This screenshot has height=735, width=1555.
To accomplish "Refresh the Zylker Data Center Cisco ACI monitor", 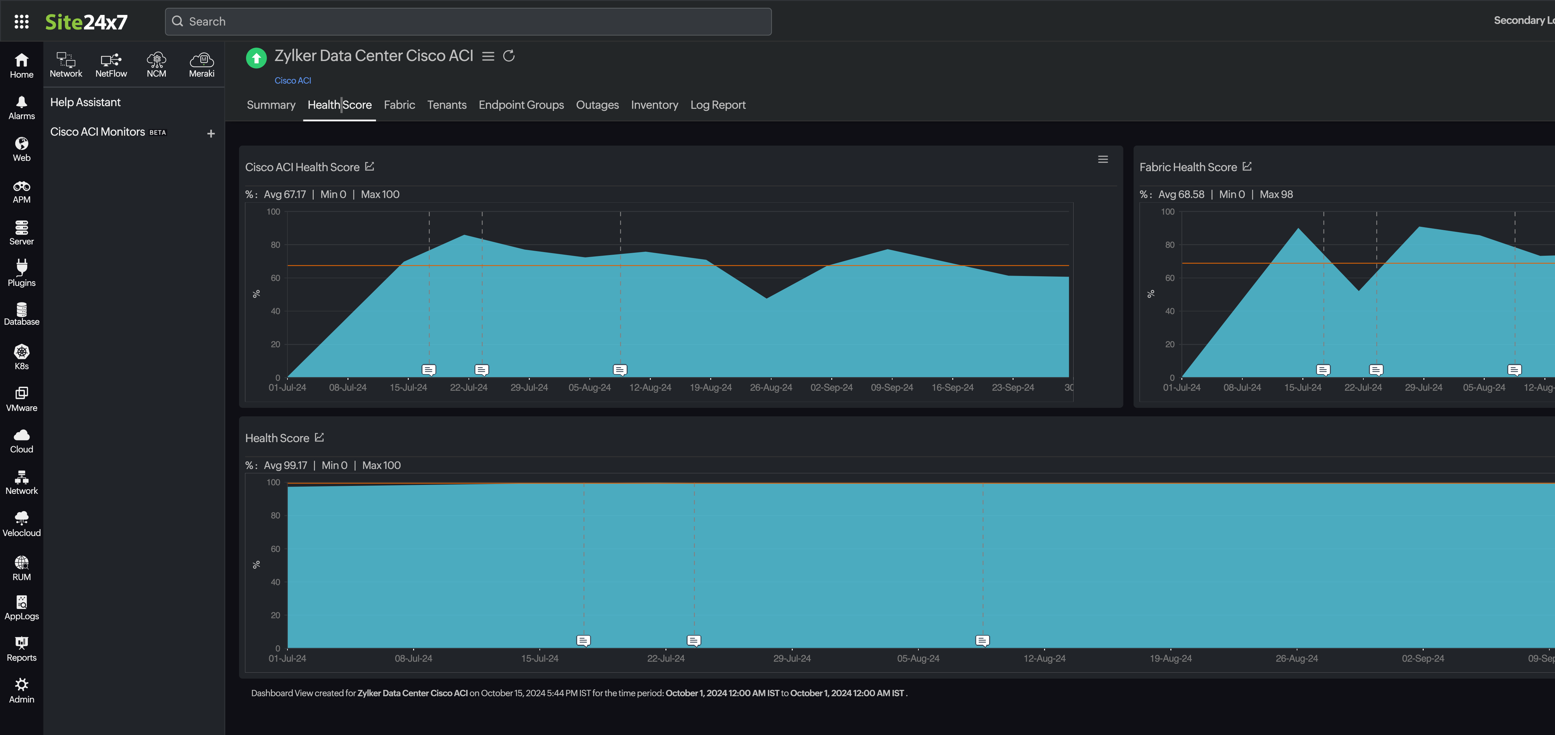I will click(509, 56).
